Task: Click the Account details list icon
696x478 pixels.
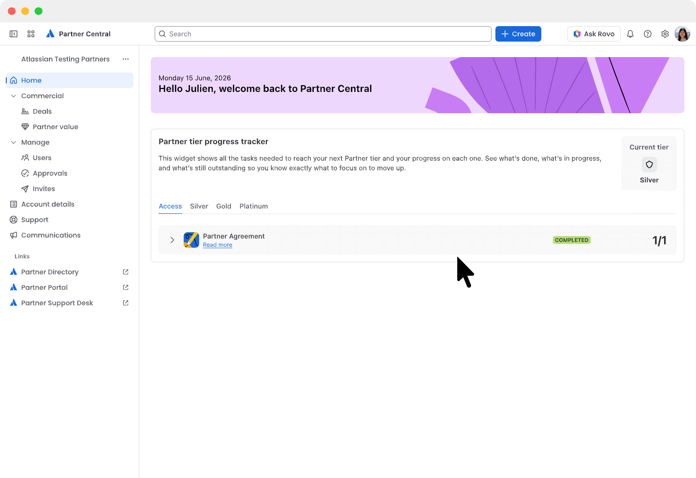Action: tap(14, 204)
